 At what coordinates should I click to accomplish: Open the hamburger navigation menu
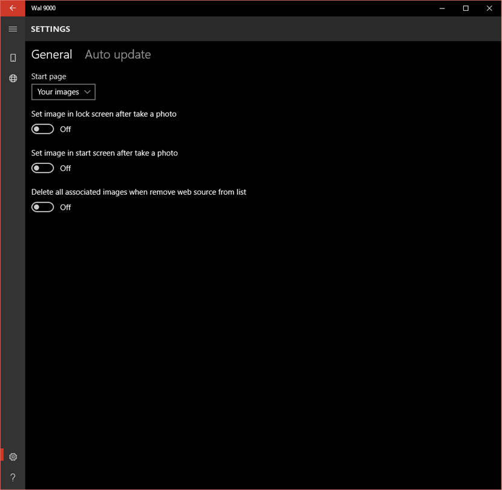pyautogui.click(x=13, y=29)
